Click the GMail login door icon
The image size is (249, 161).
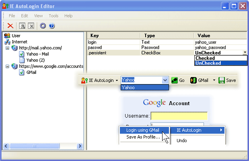coord(193,80)
